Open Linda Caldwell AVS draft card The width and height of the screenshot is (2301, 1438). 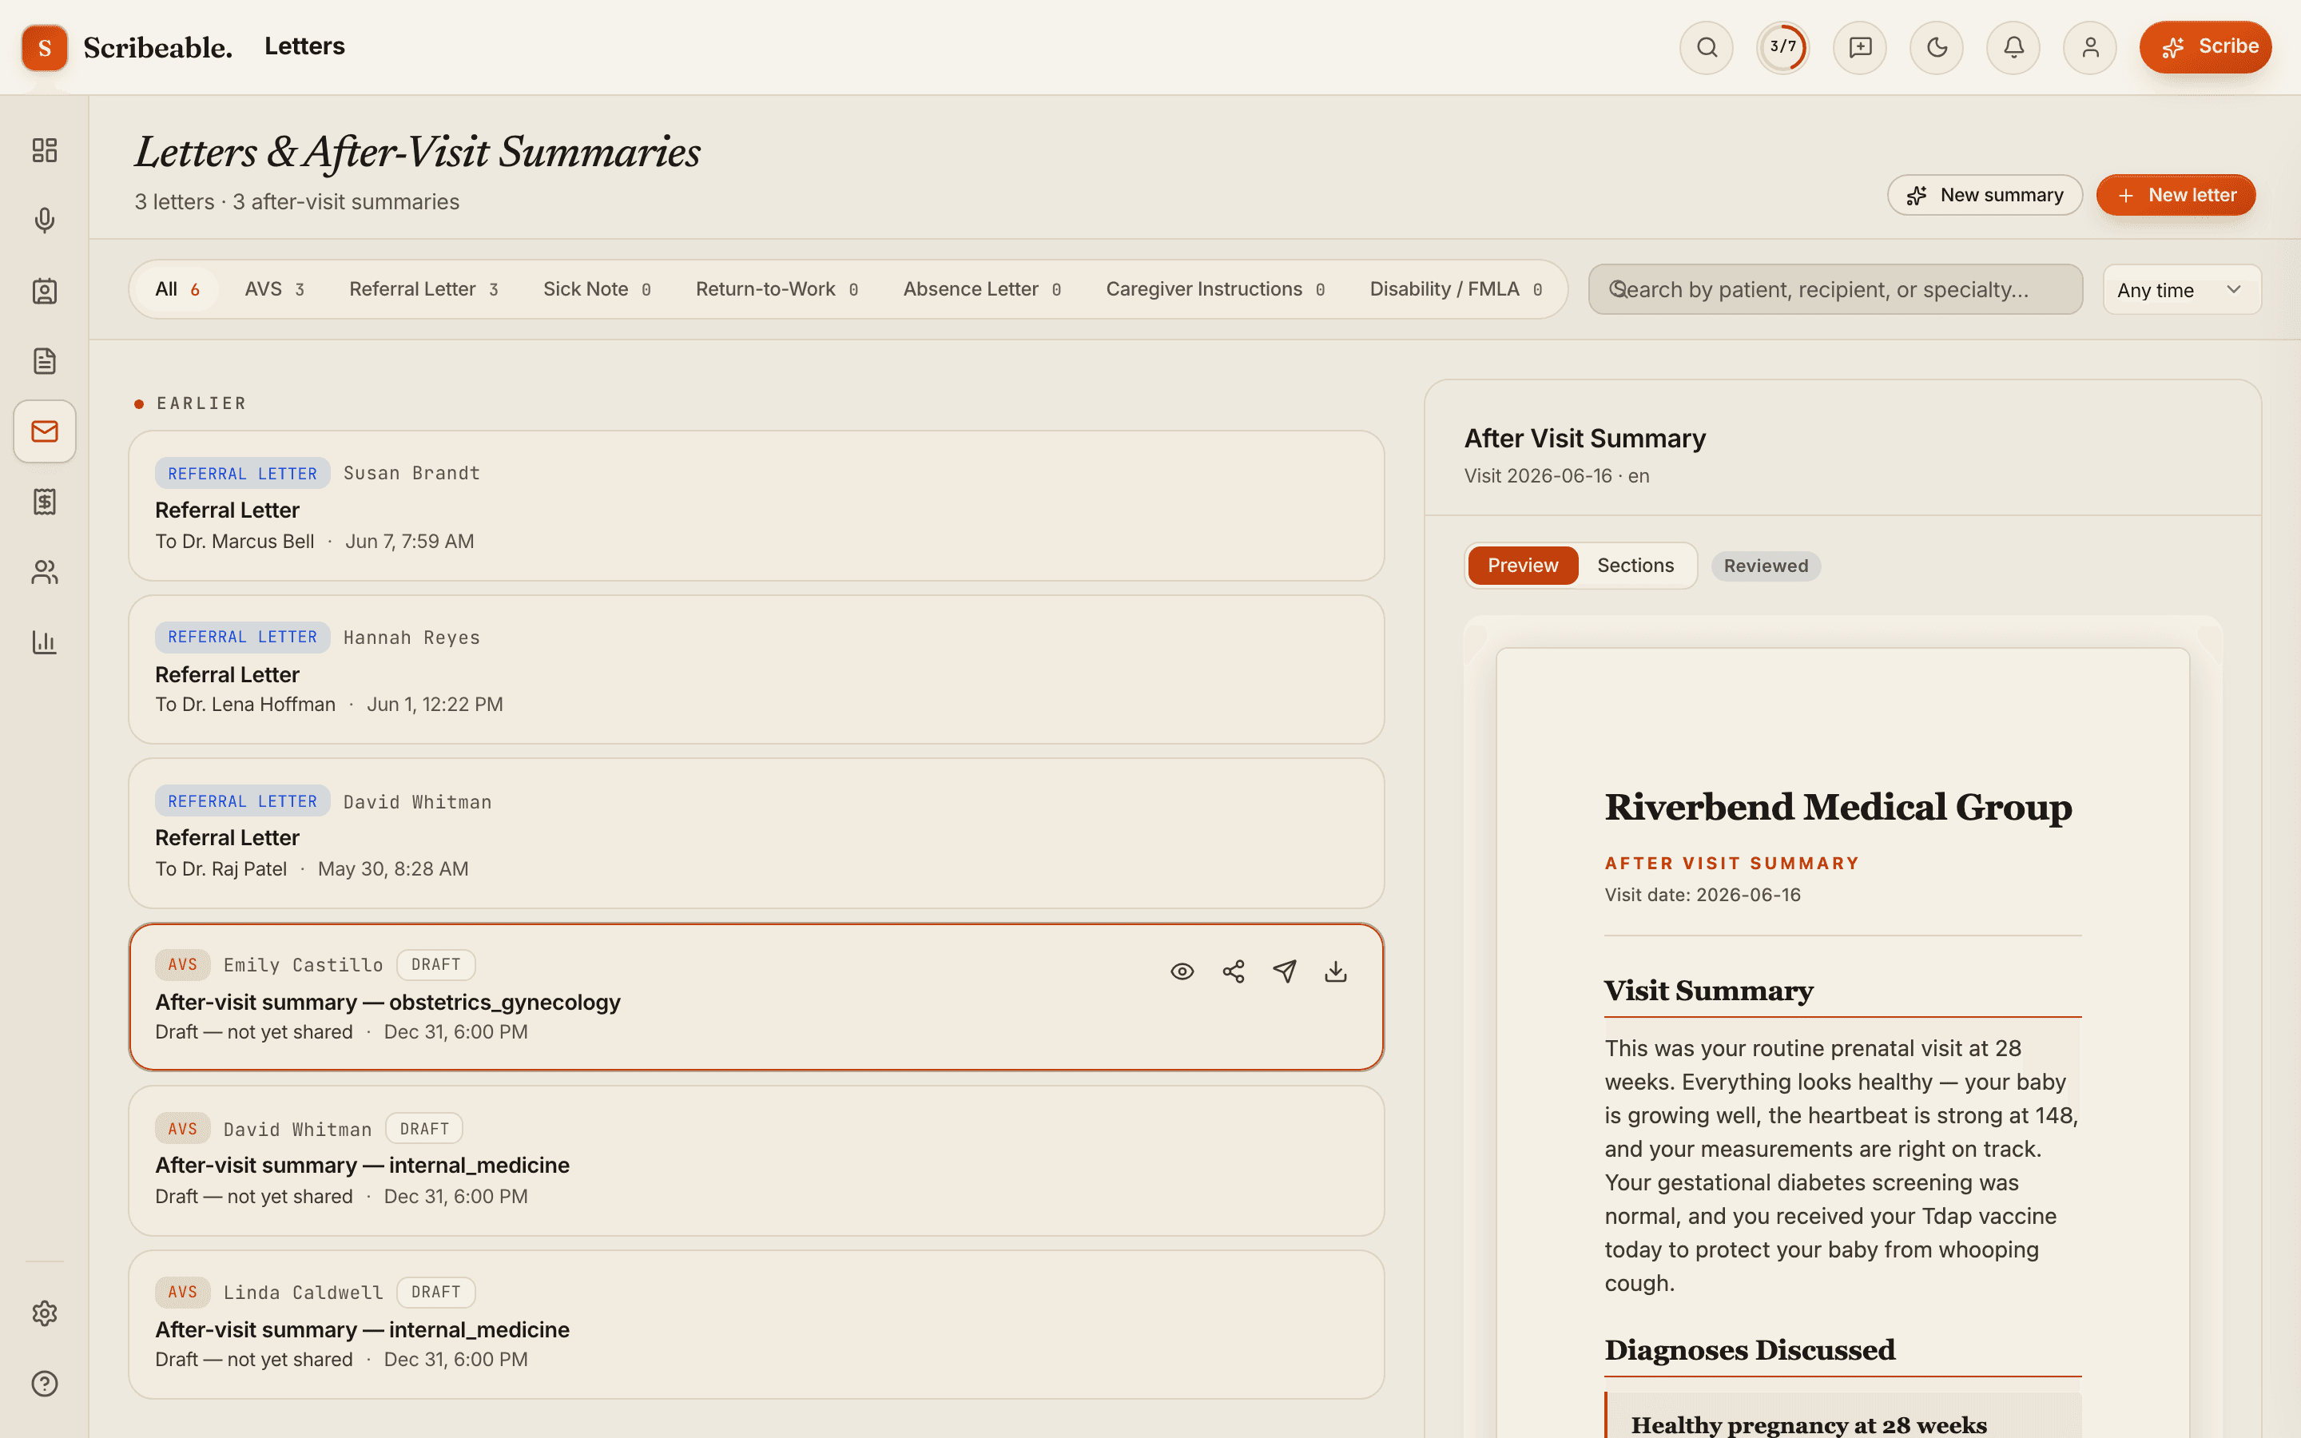coord(756,1325)
